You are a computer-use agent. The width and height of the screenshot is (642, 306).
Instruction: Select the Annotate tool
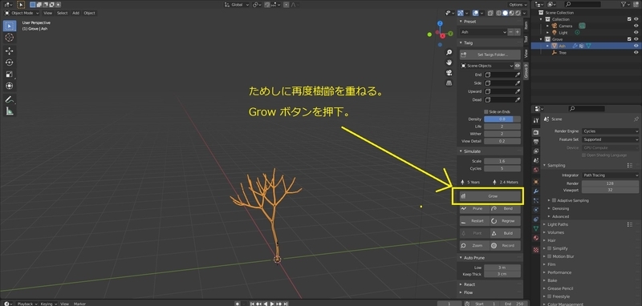(9, 99)
